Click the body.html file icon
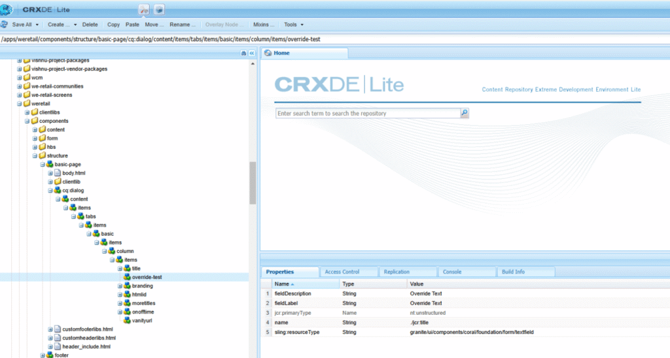This screenshot has height=358, width=670. coord(58,173)
